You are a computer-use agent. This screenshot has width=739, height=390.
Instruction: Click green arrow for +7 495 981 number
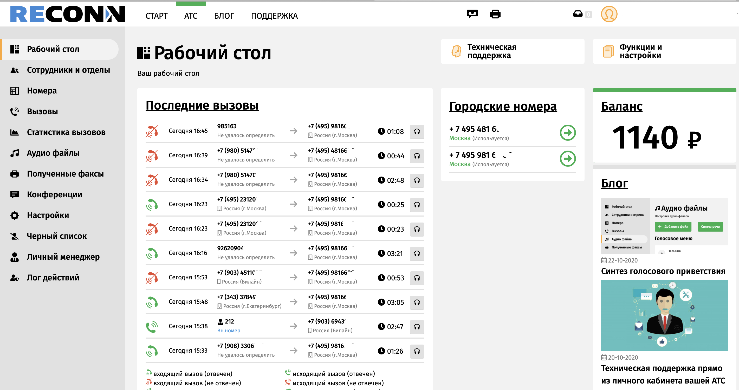(567, 159)
